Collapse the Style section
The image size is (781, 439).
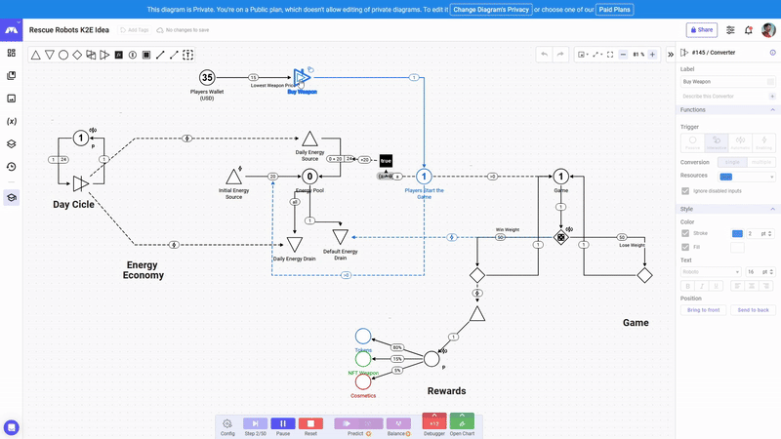click(772, 209)
